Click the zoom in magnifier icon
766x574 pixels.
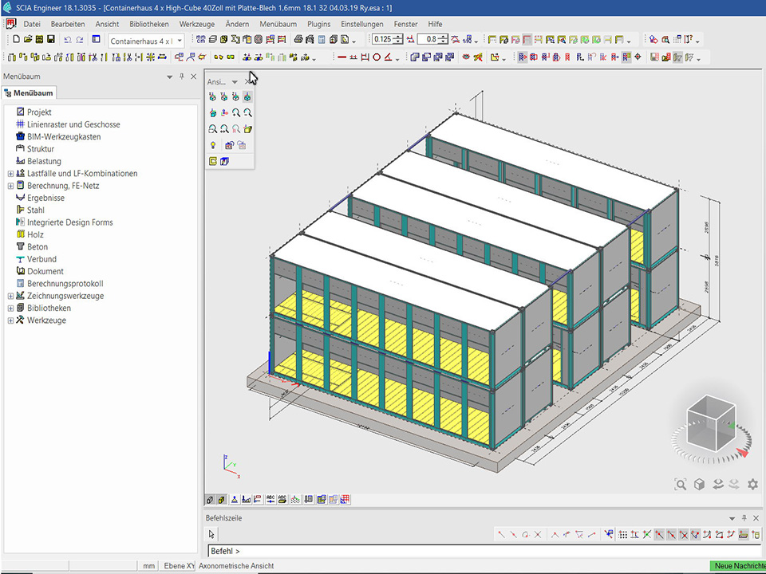point(237,112)
